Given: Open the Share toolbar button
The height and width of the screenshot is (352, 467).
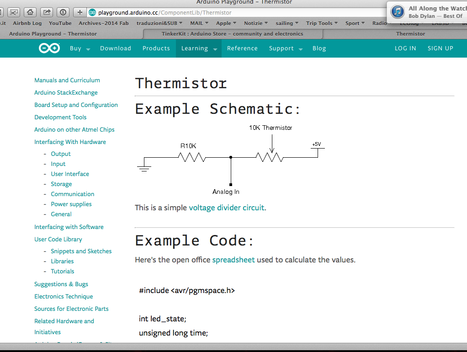Looking at the screenshot, I should 47,12.
